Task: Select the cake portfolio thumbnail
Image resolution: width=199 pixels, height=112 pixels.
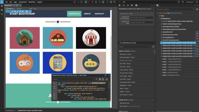Action: [58, 38]
